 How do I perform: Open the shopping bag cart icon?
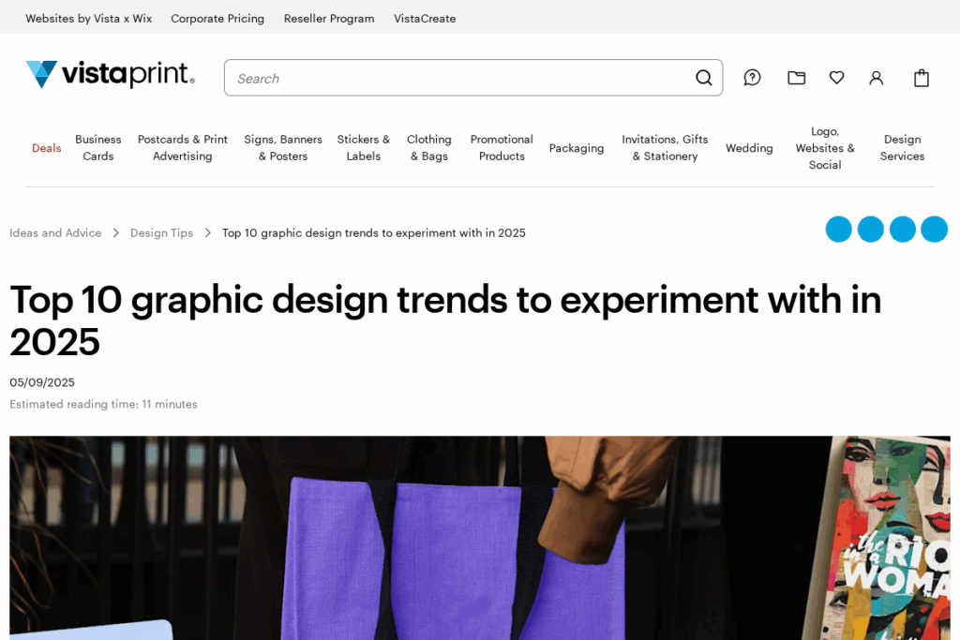[922, 78]
